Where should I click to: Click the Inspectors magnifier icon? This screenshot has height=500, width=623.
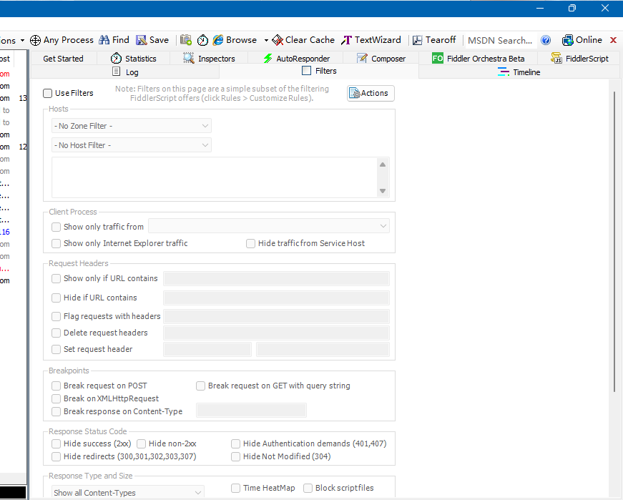(x=188, y=59)
